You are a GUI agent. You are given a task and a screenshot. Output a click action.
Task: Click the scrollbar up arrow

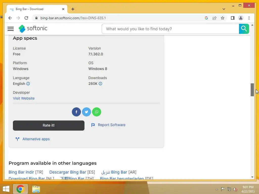(252, 25)
